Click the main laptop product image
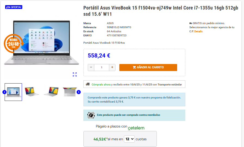Screen dimensions: 244x147 41,42
